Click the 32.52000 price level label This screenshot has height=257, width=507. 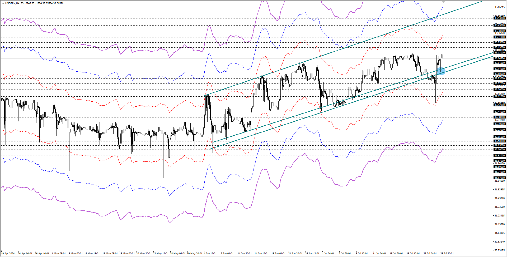[499, 105]
